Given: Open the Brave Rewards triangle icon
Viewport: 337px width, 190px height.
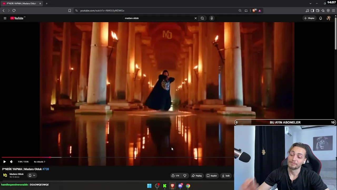Looking at the screenshot, I should 260,11.
